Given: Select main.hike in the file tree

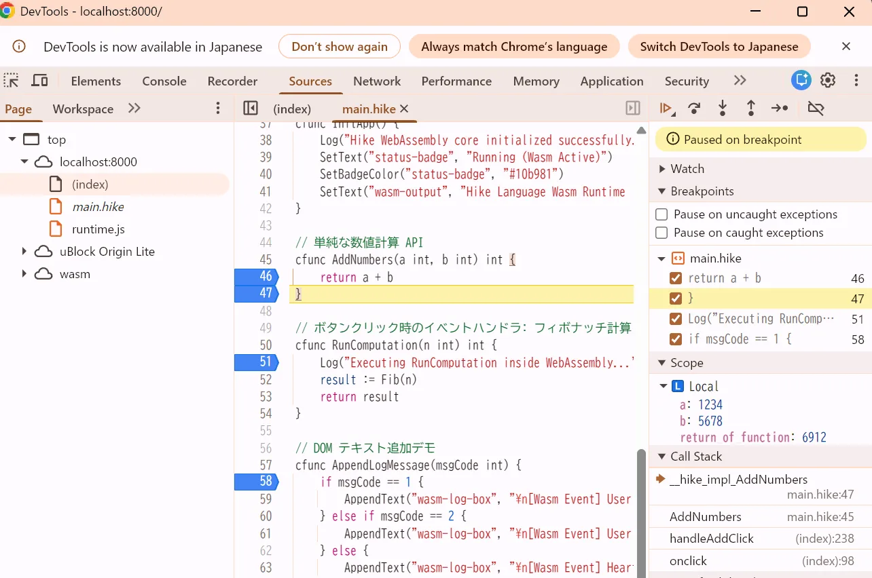Looking at the screenshot, I should [x=98, y=206].
